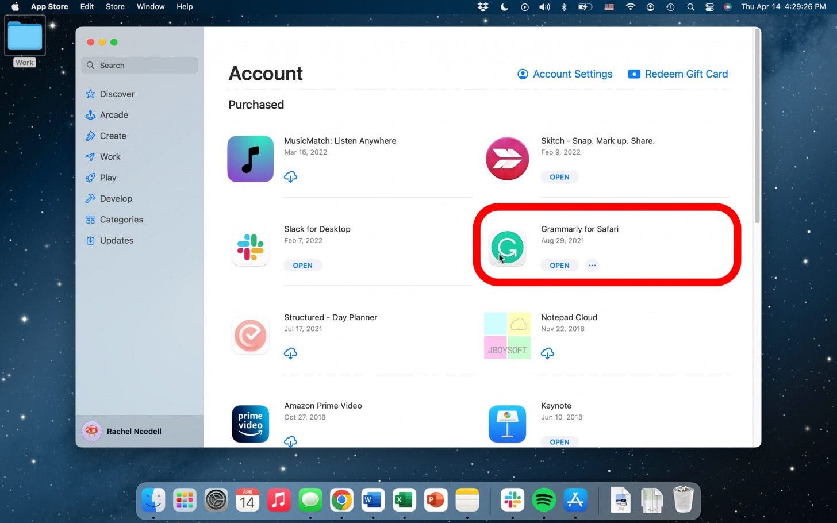Open Control Center in menu bar
Screen dimensions: 837x523
(x=709, y=7)
